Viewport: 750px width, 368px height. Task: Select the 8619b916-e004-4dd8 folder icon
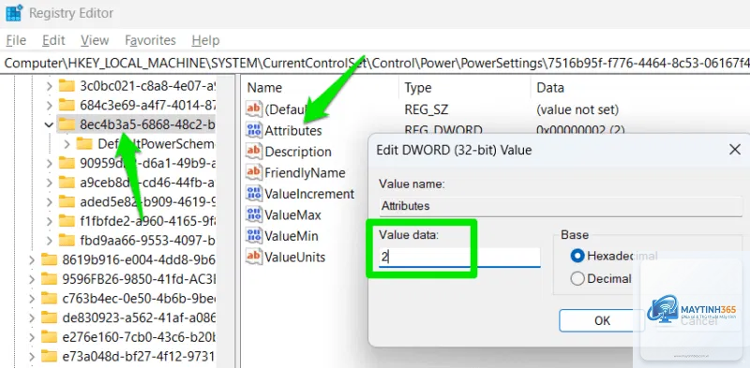pyautogui.click(x=50, y=259)
